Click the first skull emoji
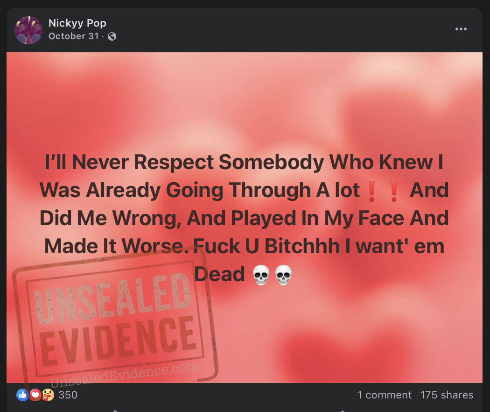The image size is (490, 412). tap(261, 275)
